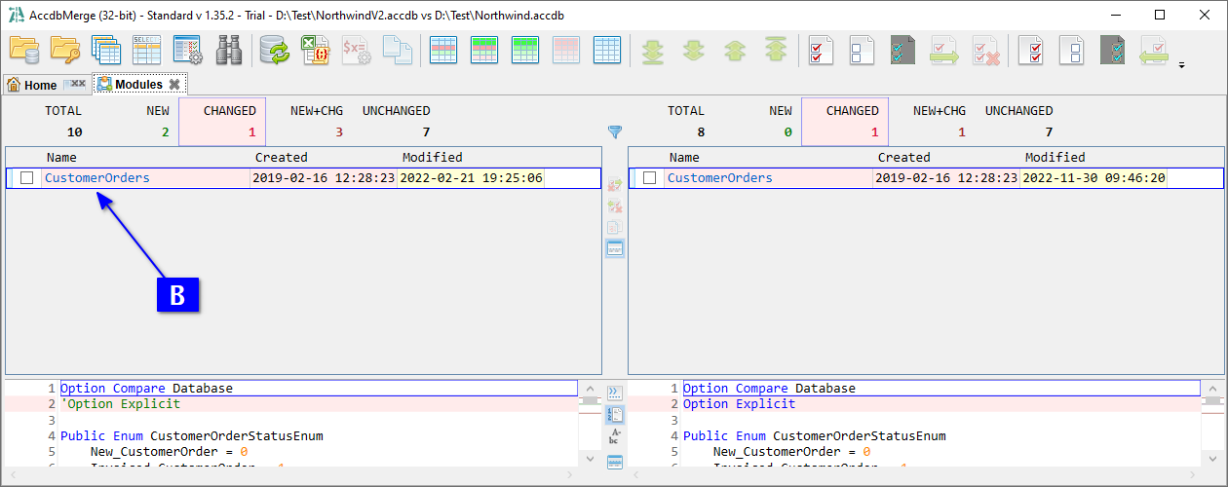Image resolution: width=1228 pixels, height=487 pixels.
Task: Sort left list by Modified column
Action: click(x=433, y=157)
